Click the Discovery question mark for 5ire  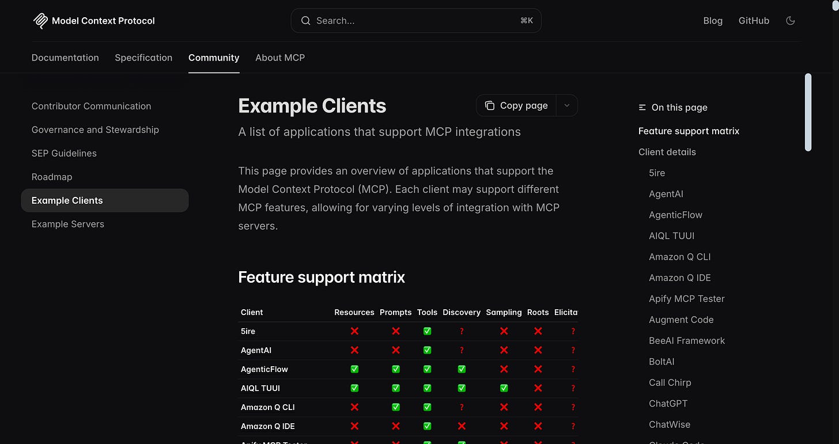[x=462, y=331]
